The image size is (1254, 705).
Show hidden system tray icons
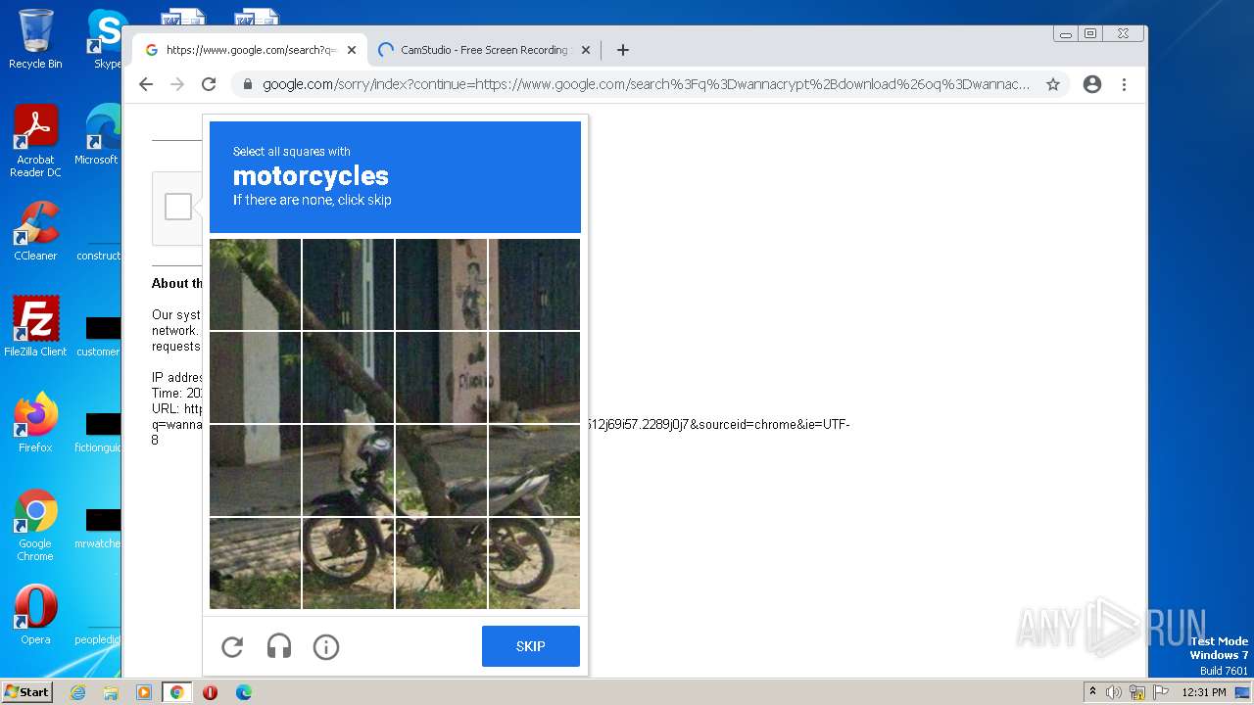(x=1092, y=692)
